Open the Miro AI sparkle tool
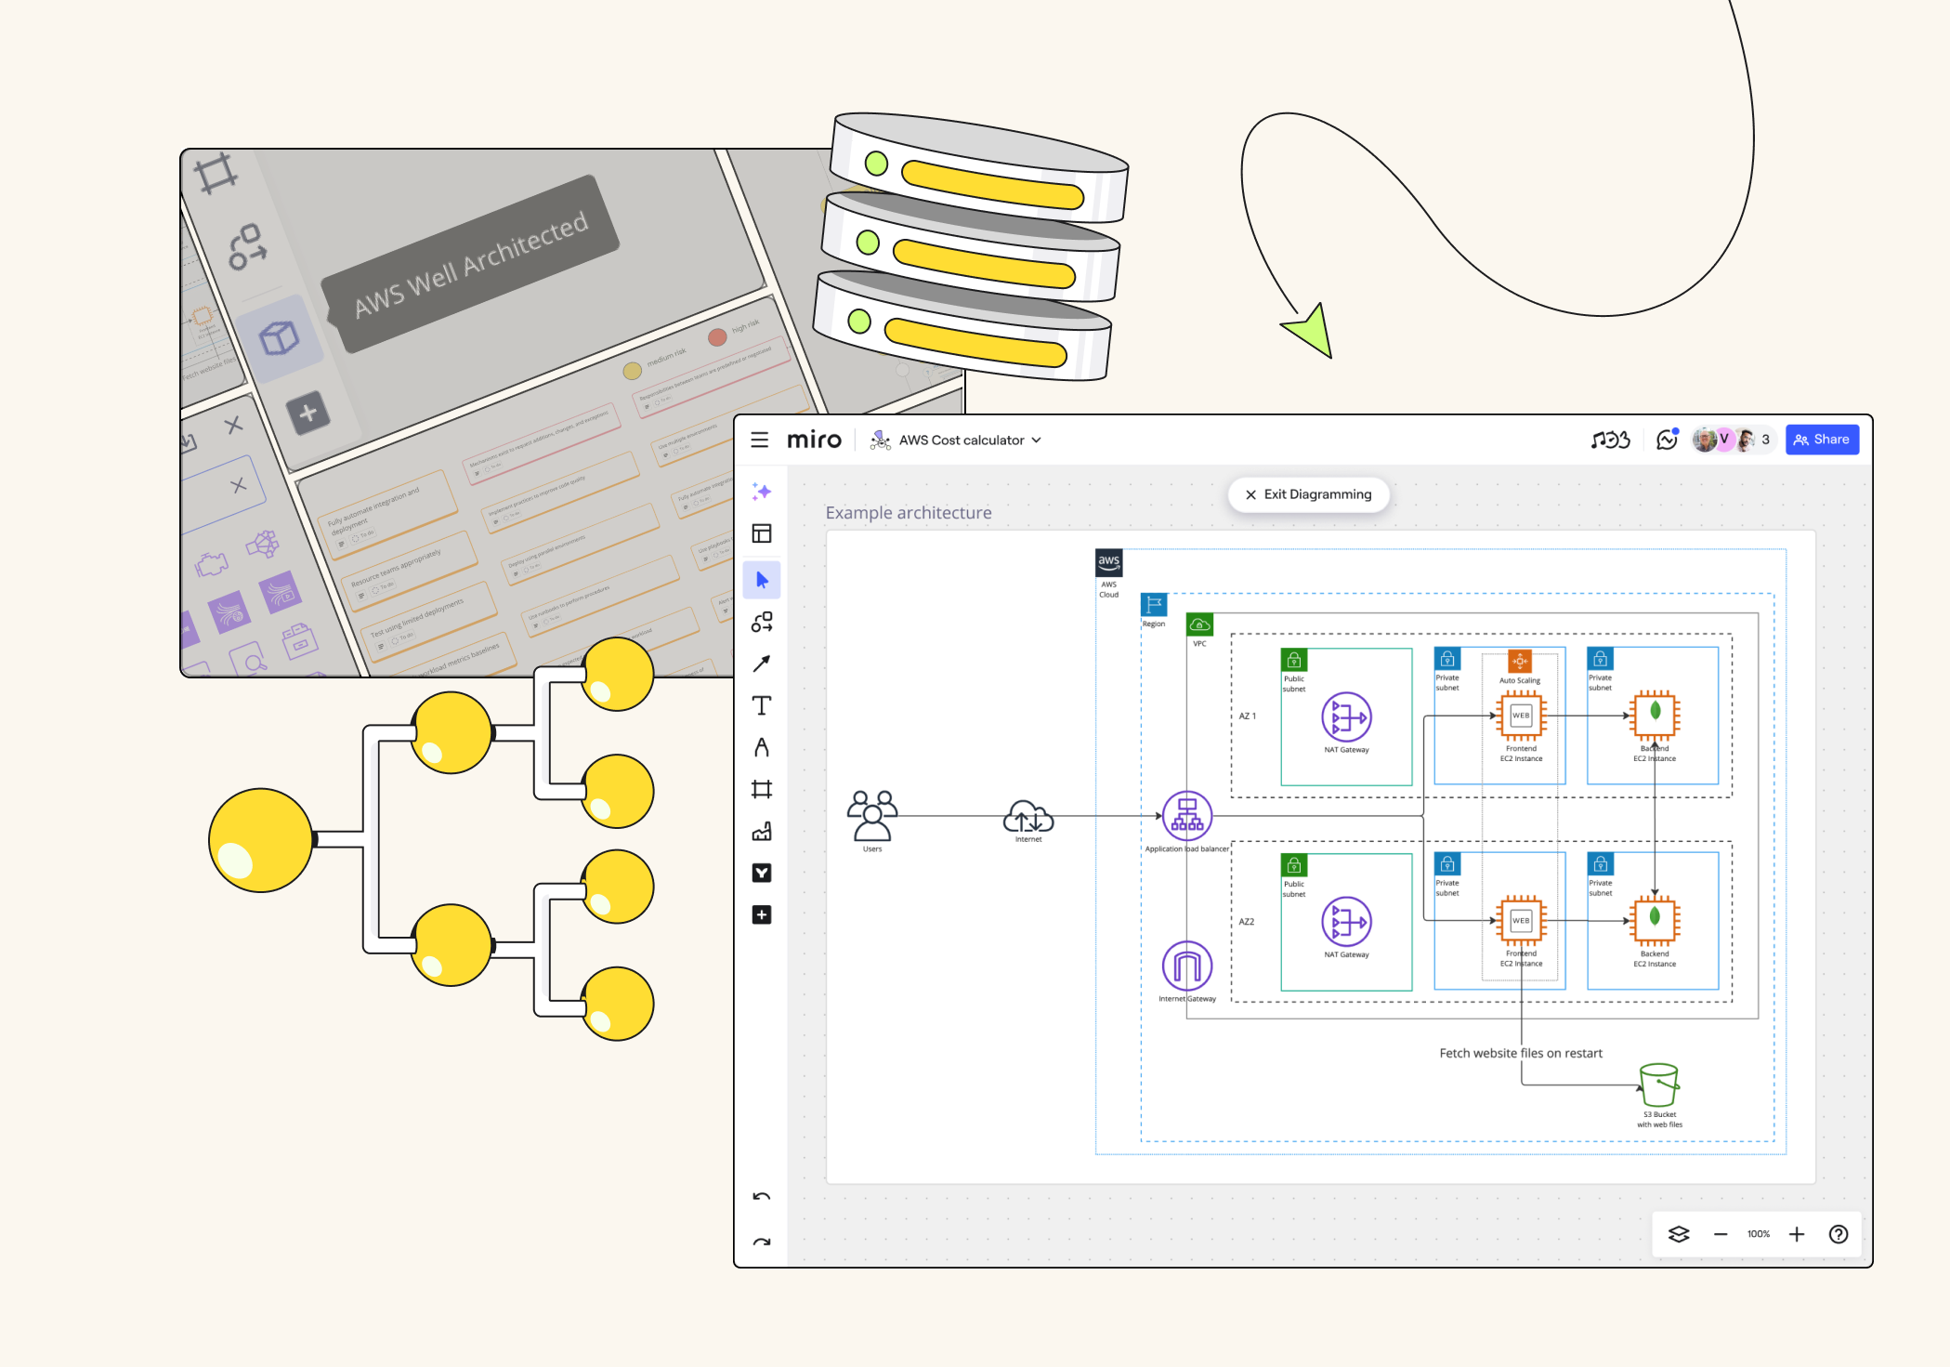The height and width of the screenshot is (1367, 1950). (762, 492)
